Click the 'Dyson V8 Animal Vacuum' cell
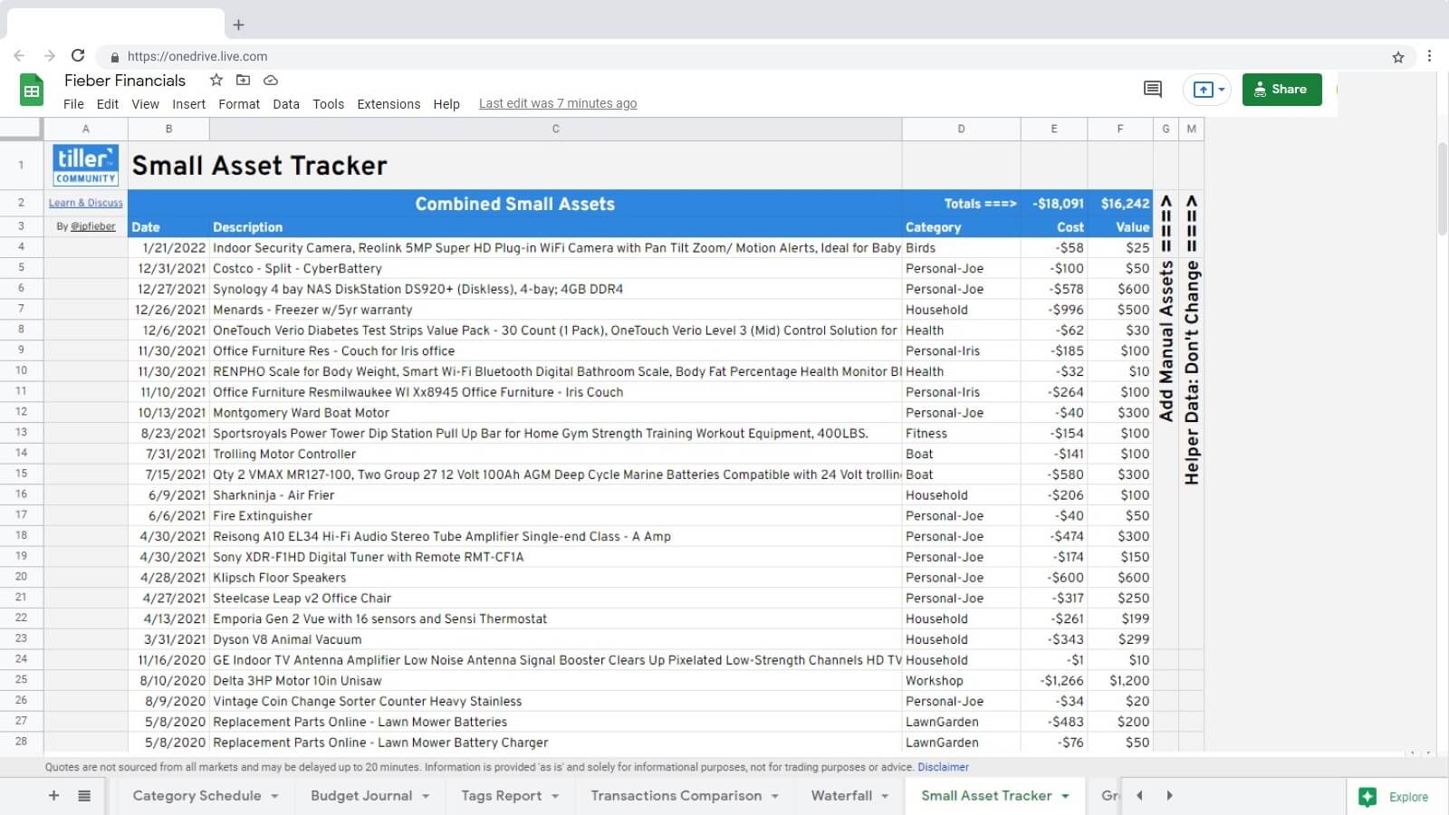 [555, 638]
